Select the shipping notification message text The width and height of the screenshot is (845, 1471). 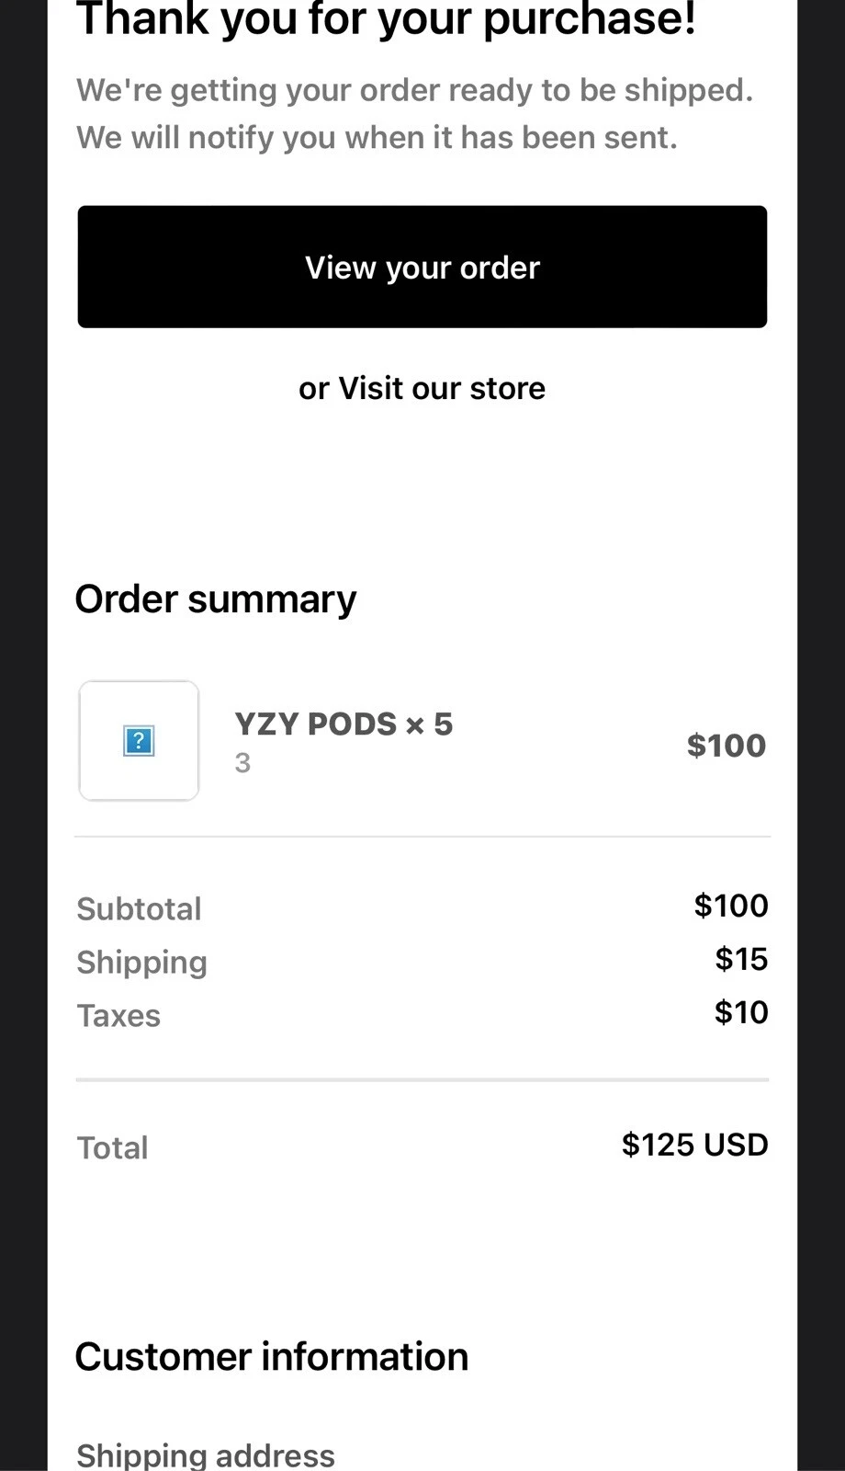[x=414, y=113]
